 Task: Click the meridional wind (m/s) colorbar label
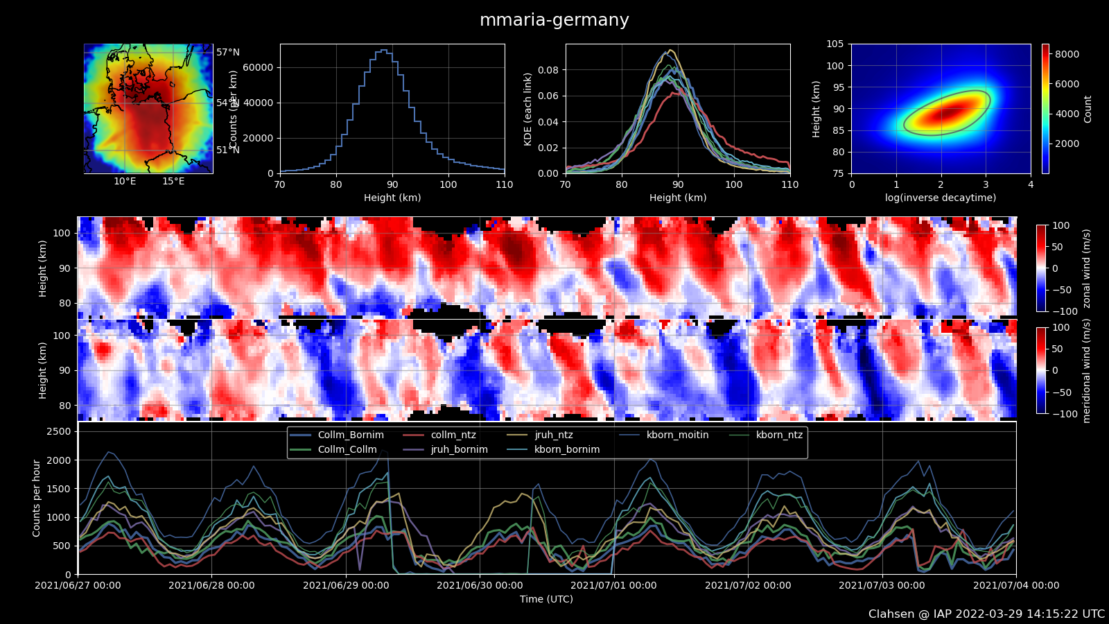1086,371
